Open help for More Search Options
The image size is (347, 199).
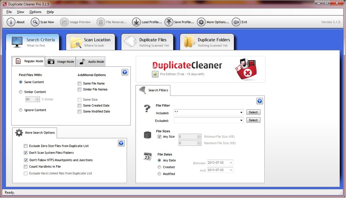tap(121, 143)
